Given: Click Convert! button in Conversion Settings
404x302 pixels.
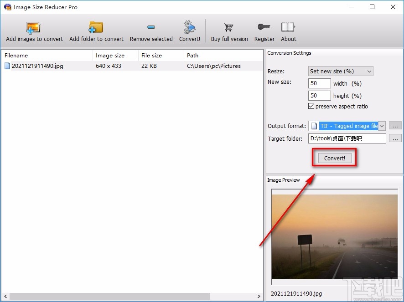Looking at the screenshot, I should (x=335, y=158).
